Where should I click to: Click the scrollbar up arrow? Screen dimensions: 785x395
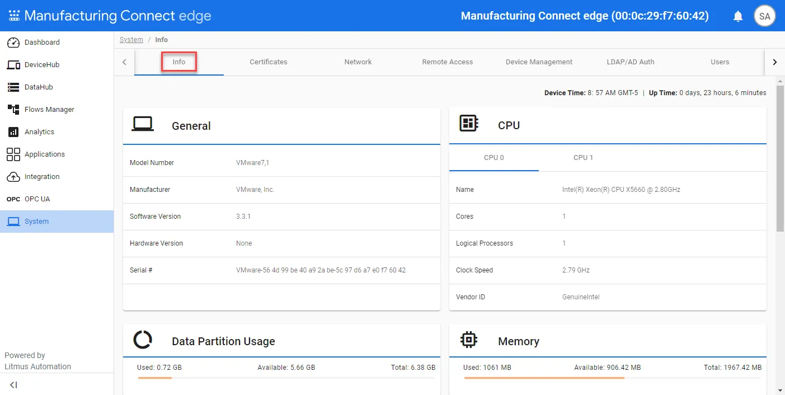(780, 81)
